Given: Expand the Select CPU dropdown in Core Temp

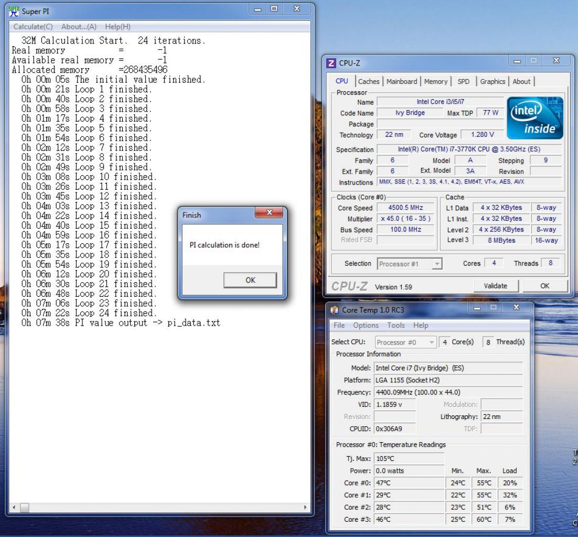Looking at the screenshot, I should pyautogui.click(x=431, y=342).
